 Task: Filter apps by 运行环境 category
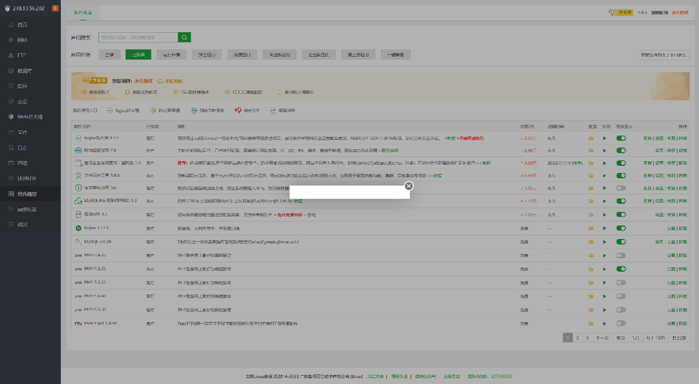click(x=171, y=55)
